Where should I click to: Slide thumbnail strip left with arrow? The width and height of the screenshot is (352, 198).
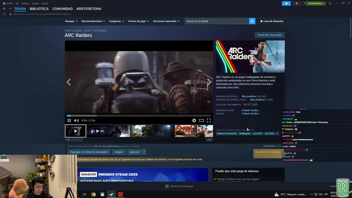coord(68,140)
